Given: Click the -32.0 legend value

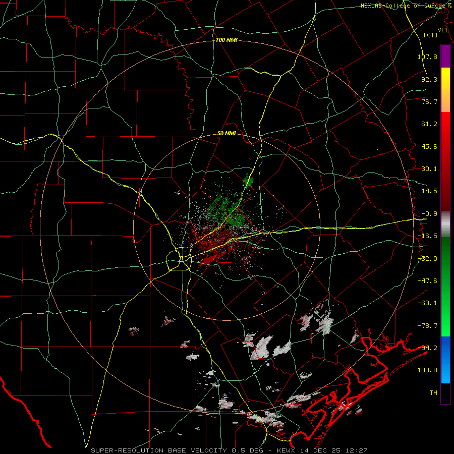Looking at the screenshot, I should point(427,259).
